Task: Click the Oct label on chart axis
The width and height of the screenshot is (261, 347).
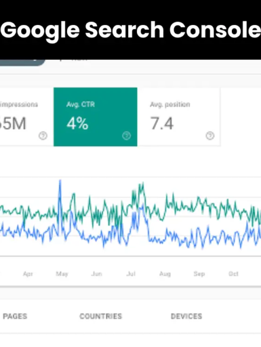Action: tap(234, 274)
